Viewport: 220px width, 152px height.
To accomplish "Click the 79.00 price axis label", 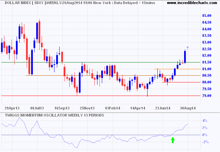I will (207, 96).
